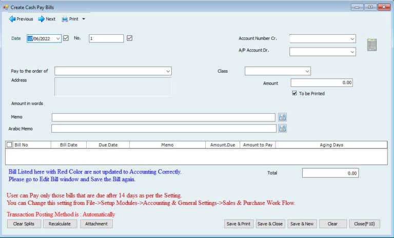Click the Amount input field
Image resolution: width=394 pixels, height=238 pixels.
[x=322, y=83]
